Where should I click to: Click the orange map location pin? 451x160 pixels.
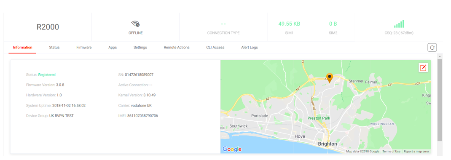[x=330, y=78]
